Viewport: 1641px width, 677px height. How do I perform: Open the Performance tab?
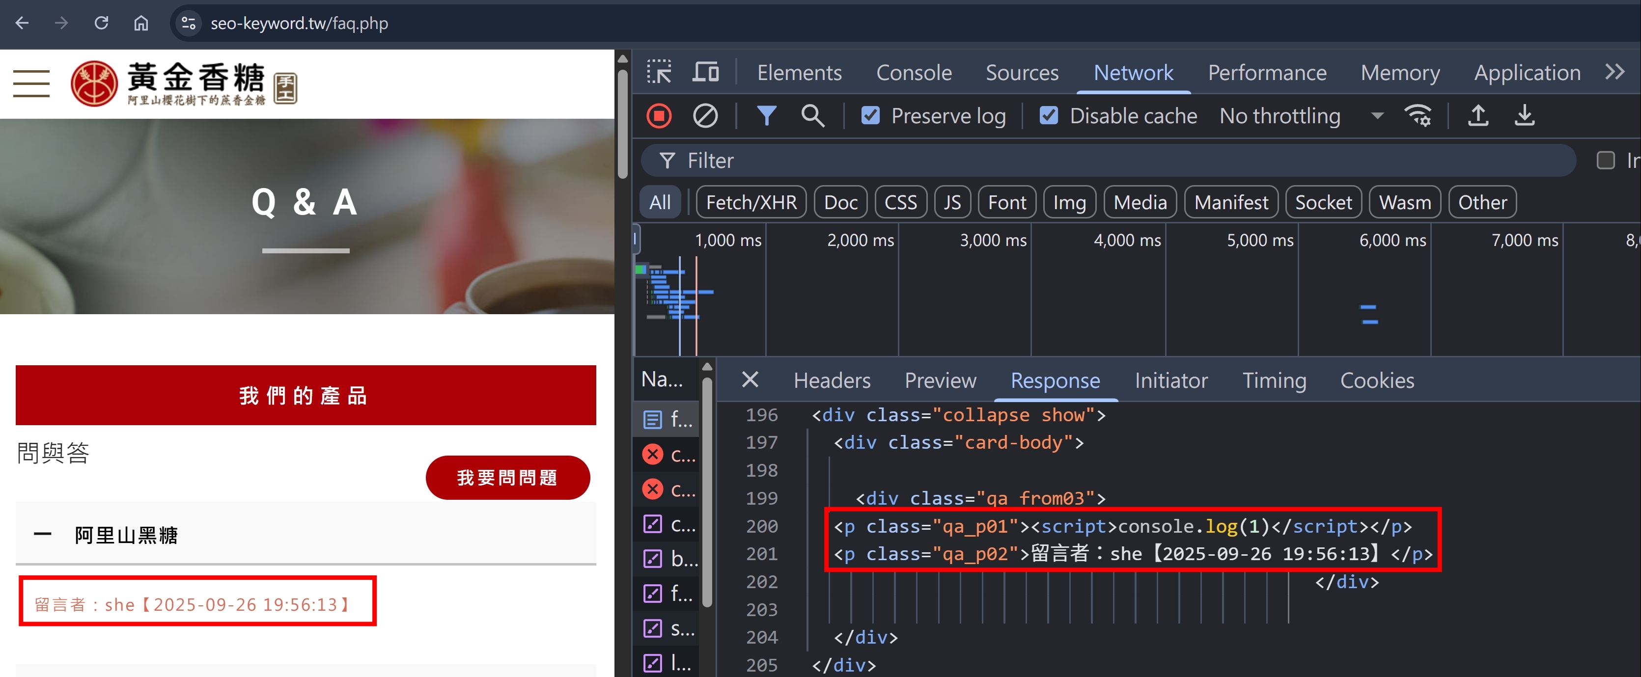(x=1268, y=72)
